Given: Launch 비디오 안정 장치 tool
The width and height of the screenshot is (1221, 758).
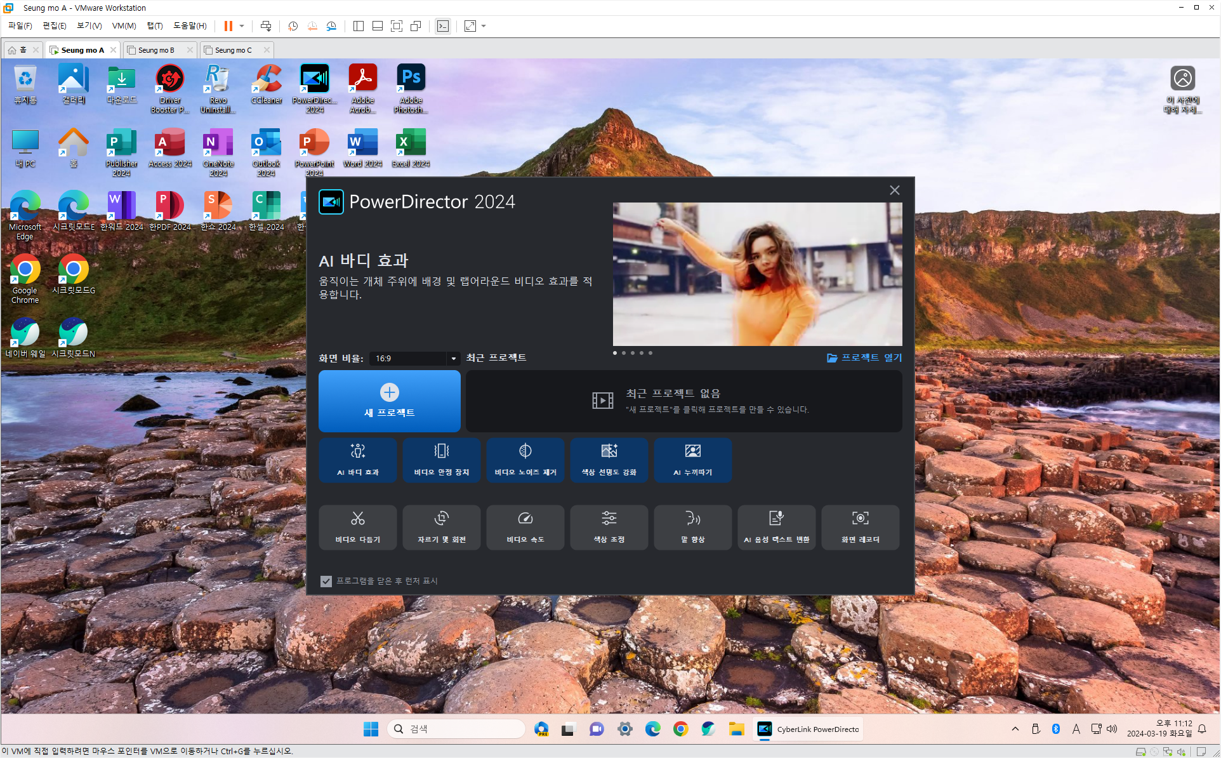Looking at the screenshot, I should (x=441, y=460).
